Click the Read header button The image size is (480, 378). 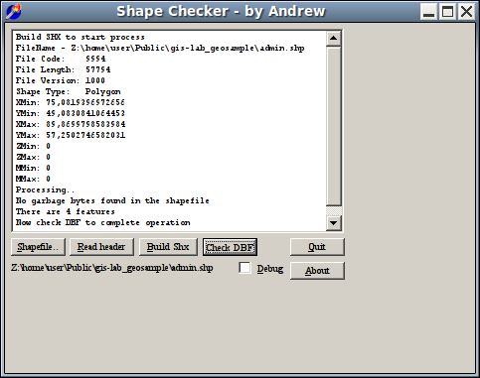point(101,247)
